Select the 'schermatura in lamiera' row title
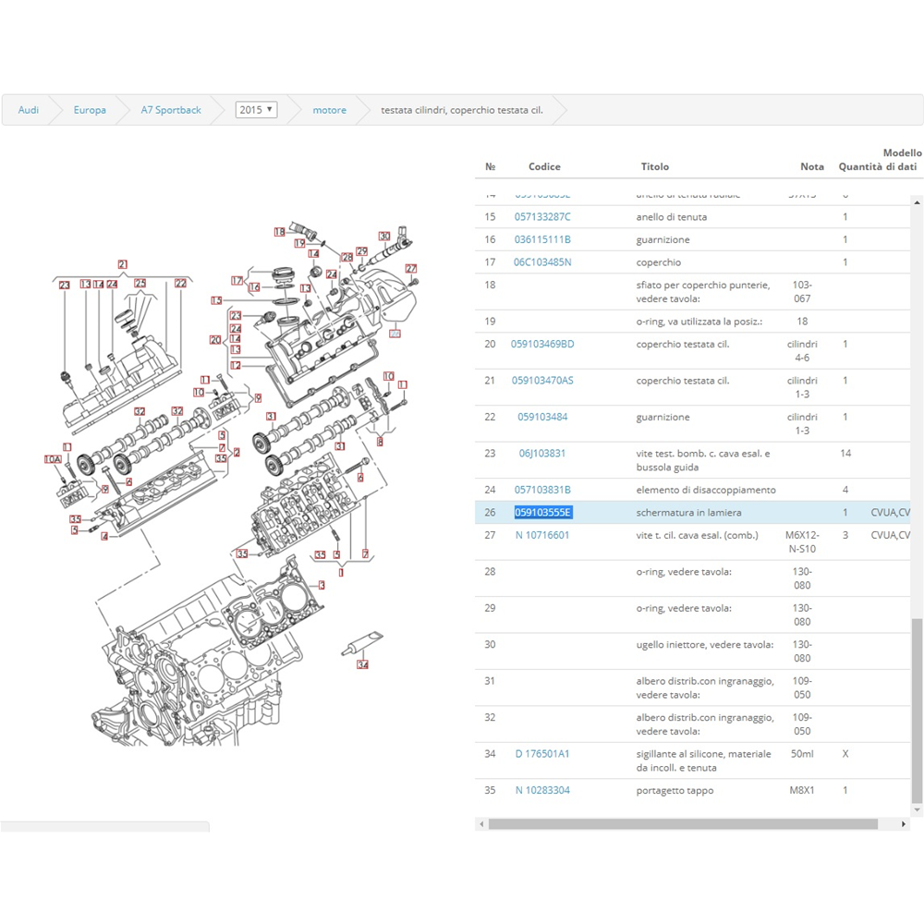 click(x=689, y=513)
